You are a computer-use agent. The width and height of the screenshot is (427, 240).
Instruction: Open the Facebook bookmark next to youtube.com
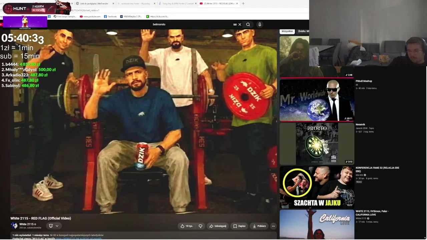click(x=110, y=16)
